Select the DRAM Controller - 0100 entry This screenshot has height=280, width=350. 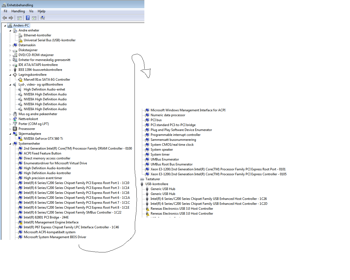(x=78, y=148)
